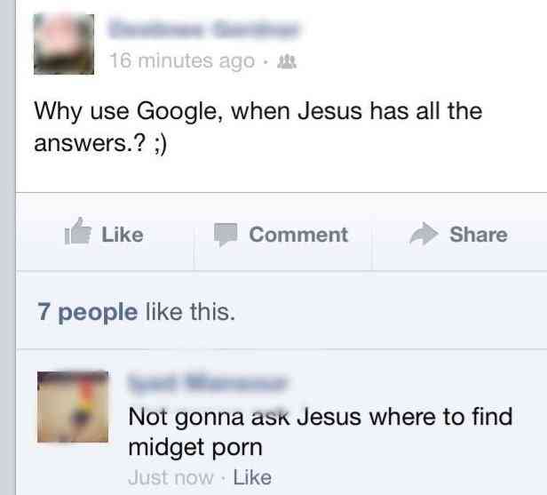Open the commenter's profile picture thumbnail

[73, 407]
